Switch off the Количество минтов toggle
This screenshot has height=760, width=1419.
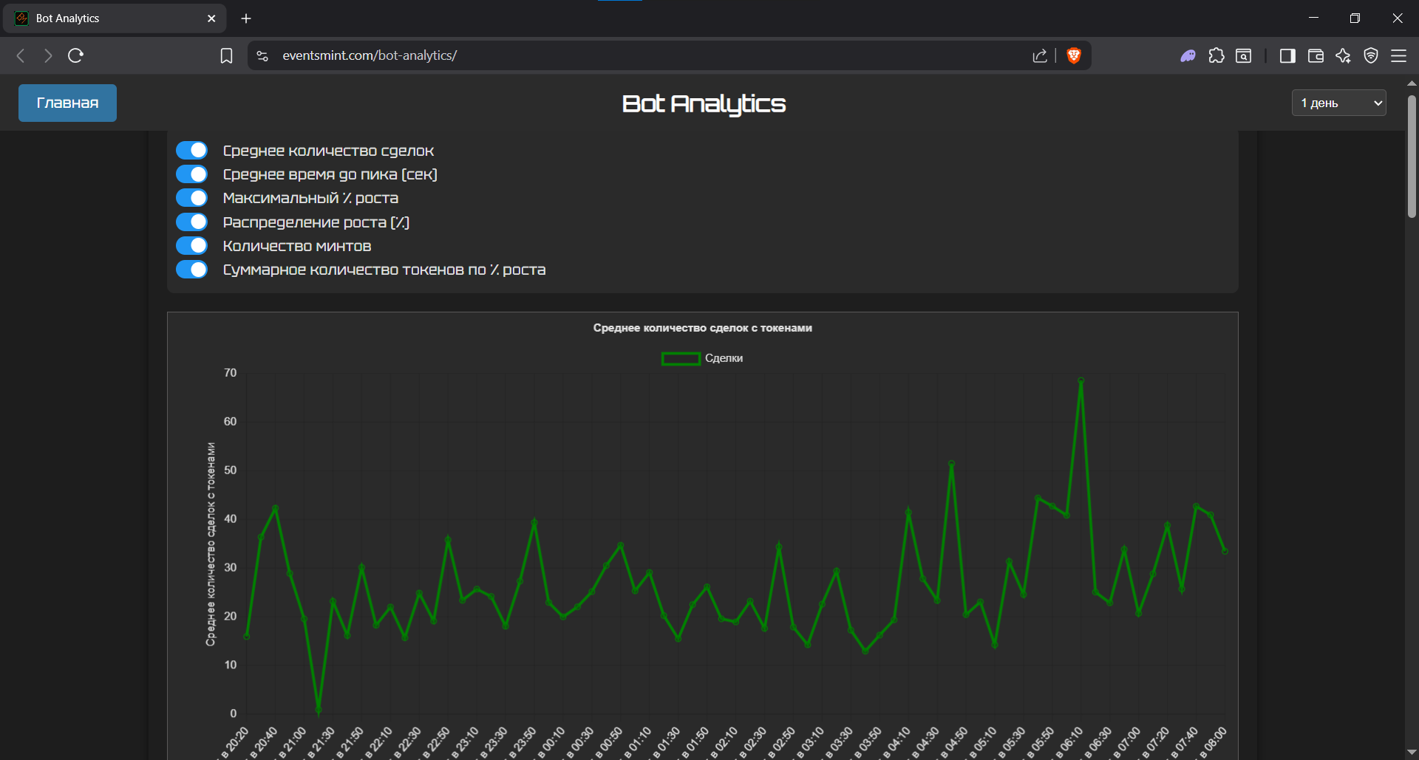(192, 246)
